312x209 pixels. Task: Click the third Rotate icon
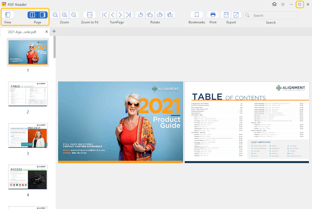[160, 15]
